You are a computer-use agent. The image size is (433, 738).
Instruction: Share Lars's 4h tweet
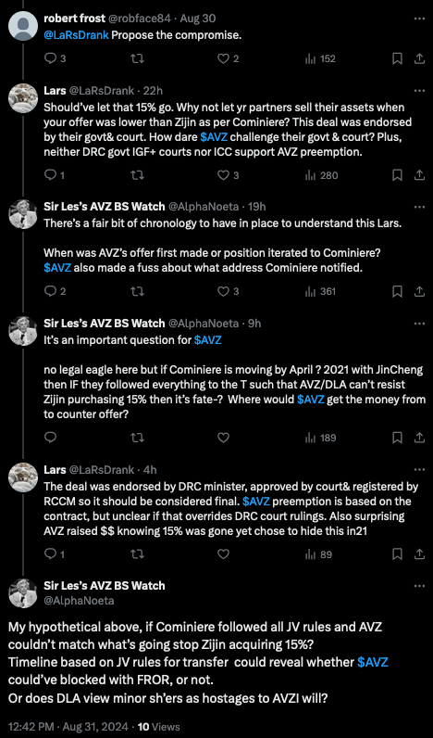point(418,554)
